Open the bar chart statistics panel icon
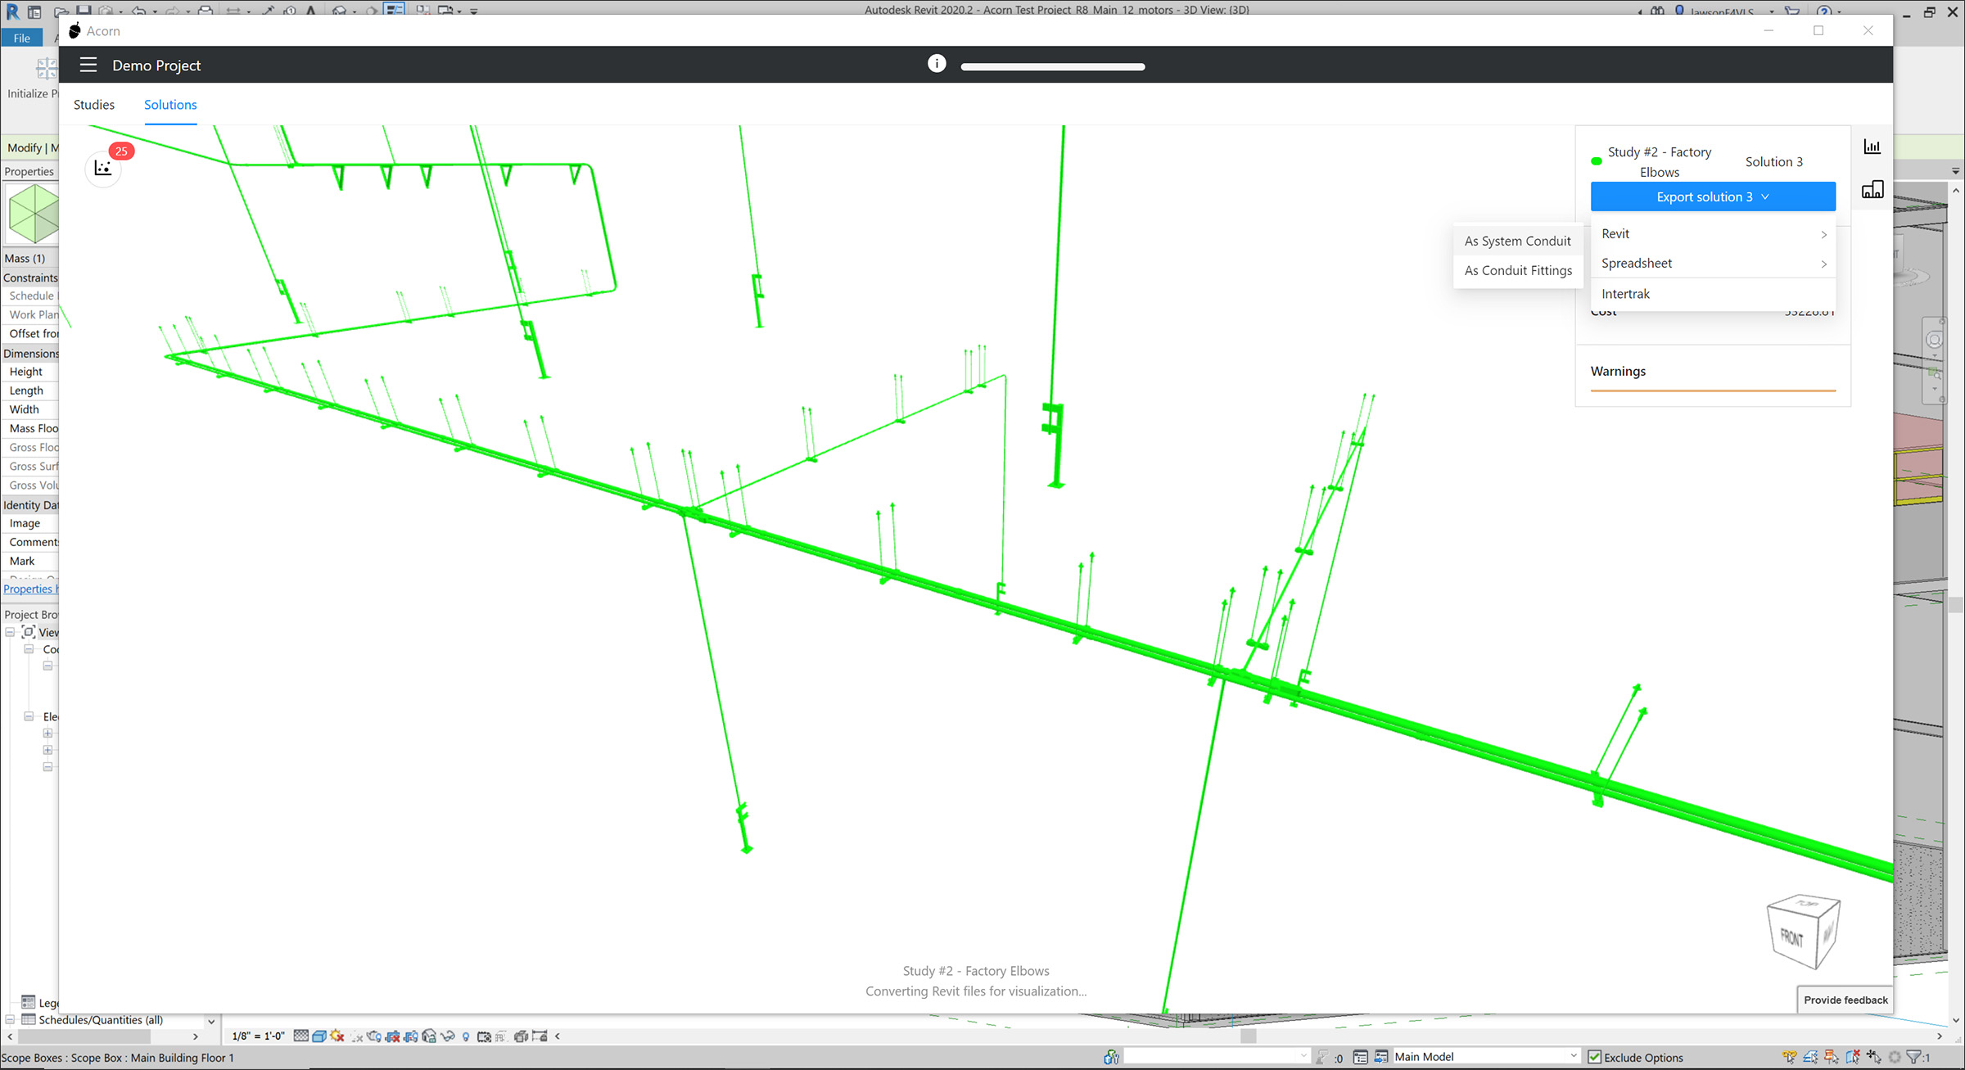Image resolution: width=1965 pixels, height=1070 pixels. (1872, 147)
